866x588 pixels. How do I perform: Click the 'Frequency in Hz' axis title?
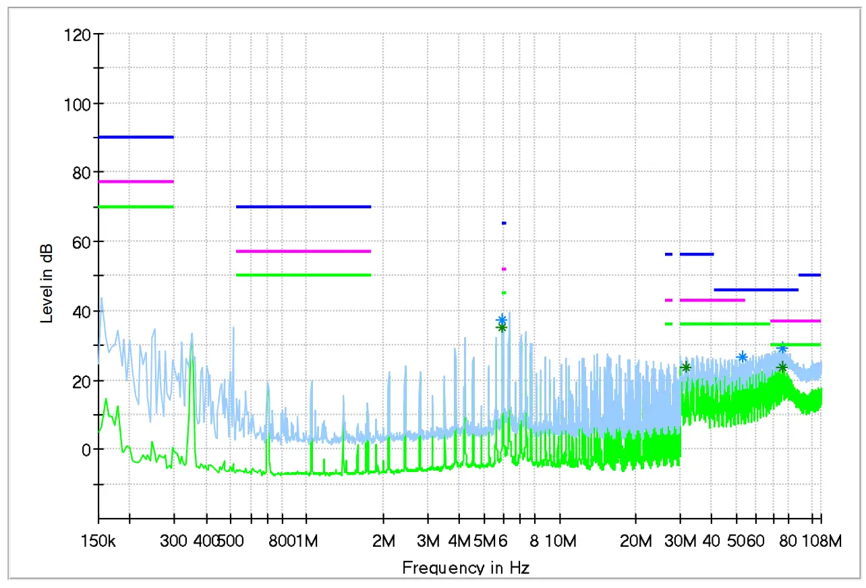[465, 567]
